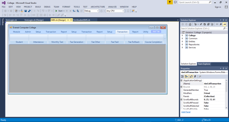Click the Step Over debug icon
229x122 pixels.
tap(78, 11)
